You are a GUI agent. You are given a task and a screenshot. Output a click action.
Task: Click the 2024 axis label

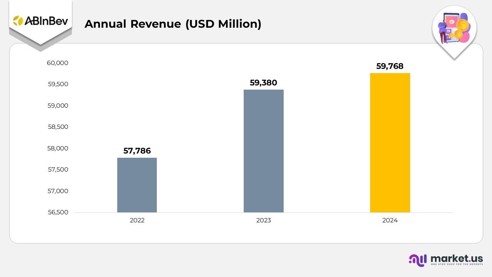pyautogui.click(x=390, y=220)
